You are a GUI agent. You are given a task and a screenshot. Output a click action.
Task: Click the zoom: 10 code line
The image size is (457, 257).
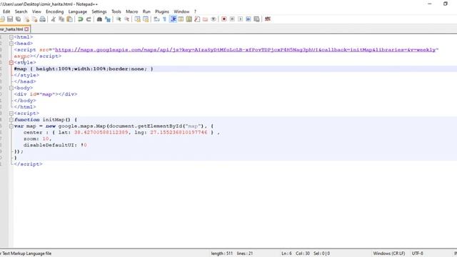pos(37,139)
